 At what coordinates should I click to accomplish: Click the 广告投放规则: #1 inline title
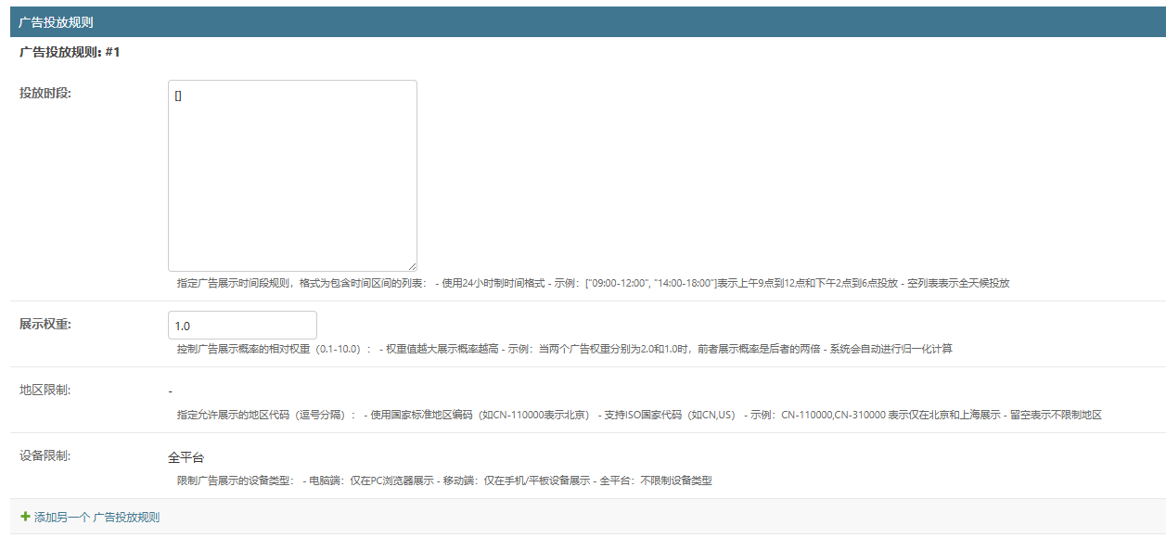tap(70, 53)
